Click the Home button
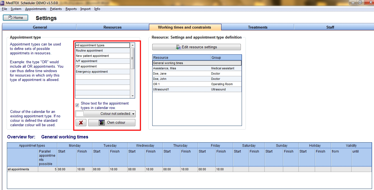 [16, 18]
